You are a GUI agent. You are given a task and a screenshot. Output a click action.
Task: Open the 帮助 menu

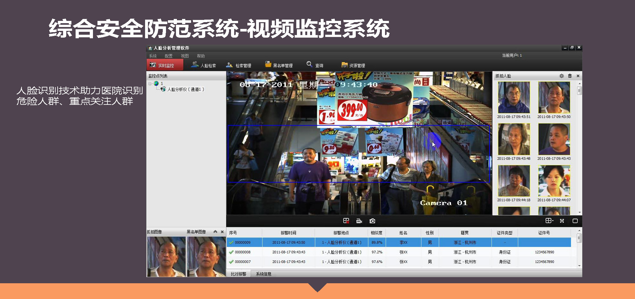[201, 56]
